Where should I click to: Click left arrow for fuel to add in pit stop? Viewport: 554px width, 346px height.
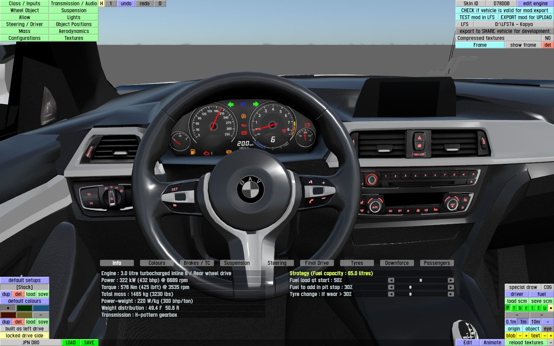click(x=391, y=287)
